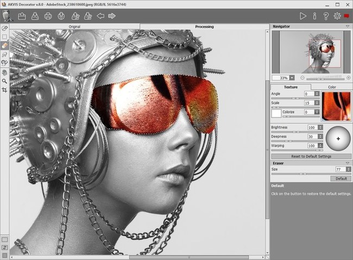
Task: Select the Zoom magnifier tool
Action: (4, 81)
